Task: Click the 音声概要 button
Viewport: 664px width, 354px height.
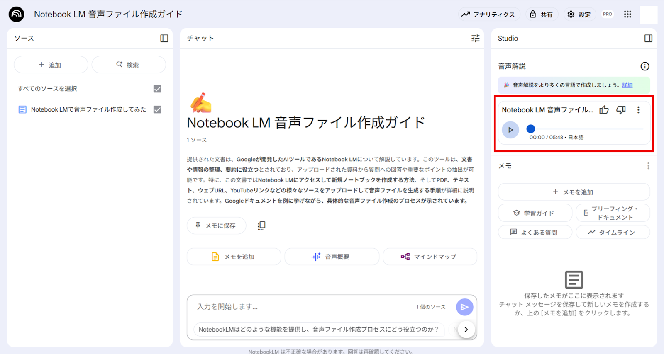Action: point(332,257)
